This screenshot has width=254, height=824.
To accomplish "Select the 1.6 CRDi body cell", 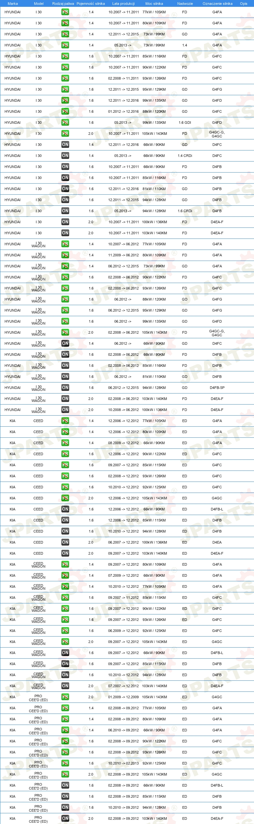I will (185, 211).
